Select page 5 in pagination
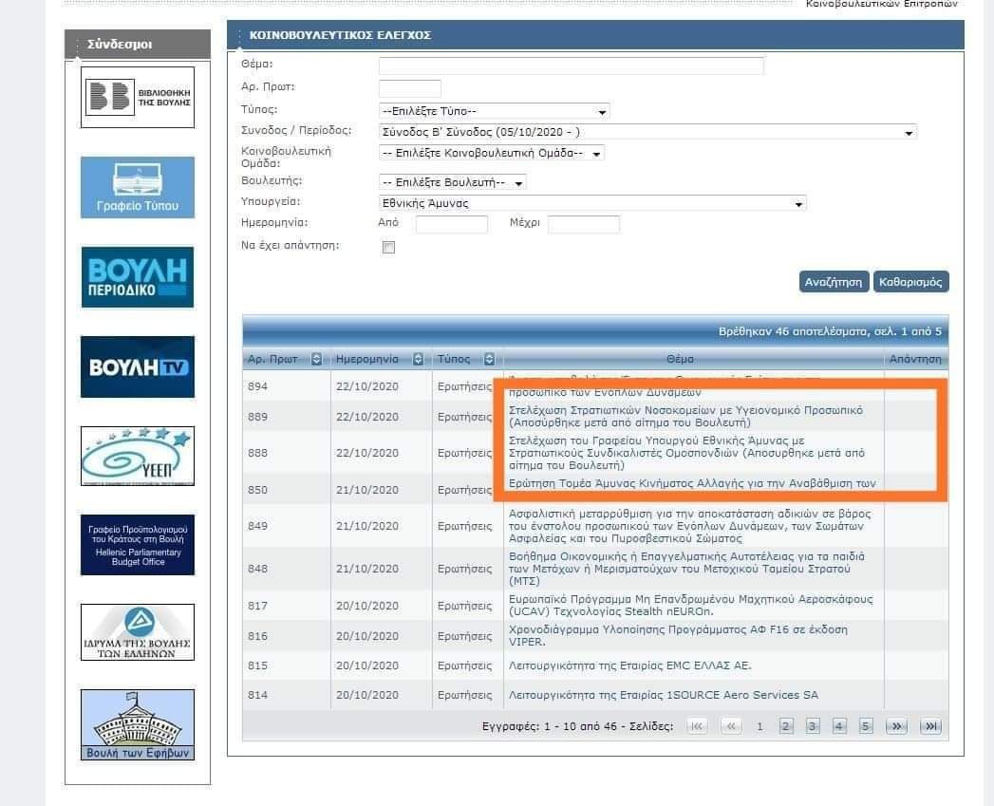 [x=865, y=726]
